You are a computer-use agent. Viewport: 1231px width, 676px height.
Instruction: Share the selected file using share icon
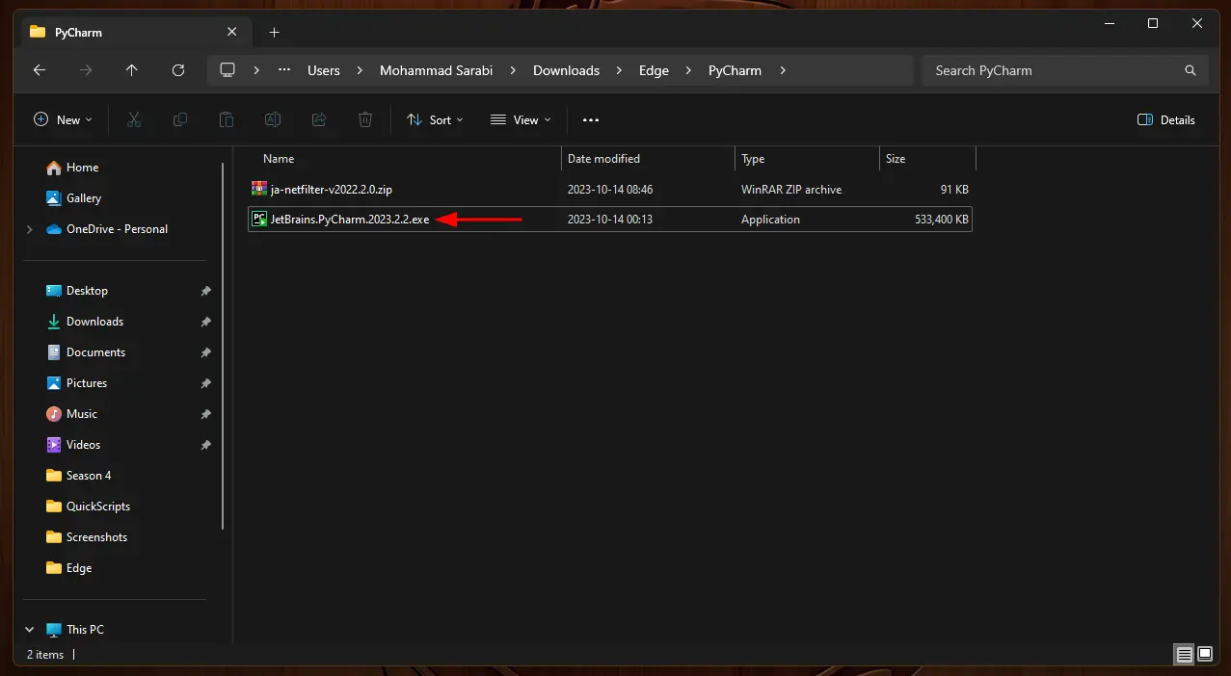pos(319,119)
